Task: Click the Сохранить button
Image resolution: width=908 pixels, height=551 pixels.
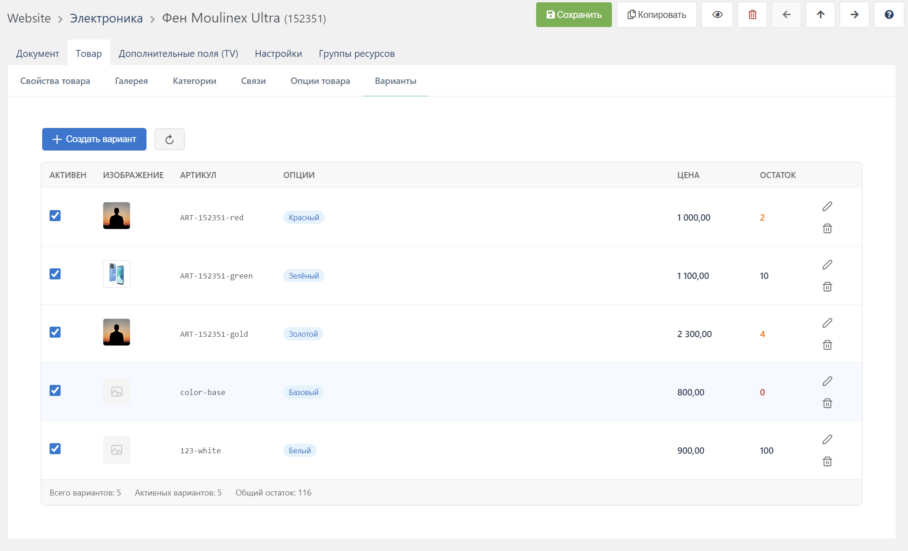Action: (574, 15)
